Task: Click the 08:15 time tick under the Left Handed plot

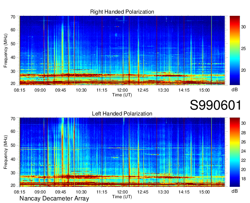Action: (x=19, y=192)
